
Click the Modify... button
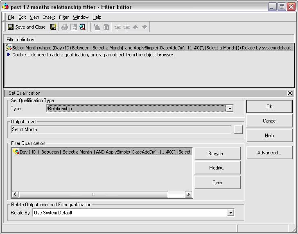coord(217,168)
